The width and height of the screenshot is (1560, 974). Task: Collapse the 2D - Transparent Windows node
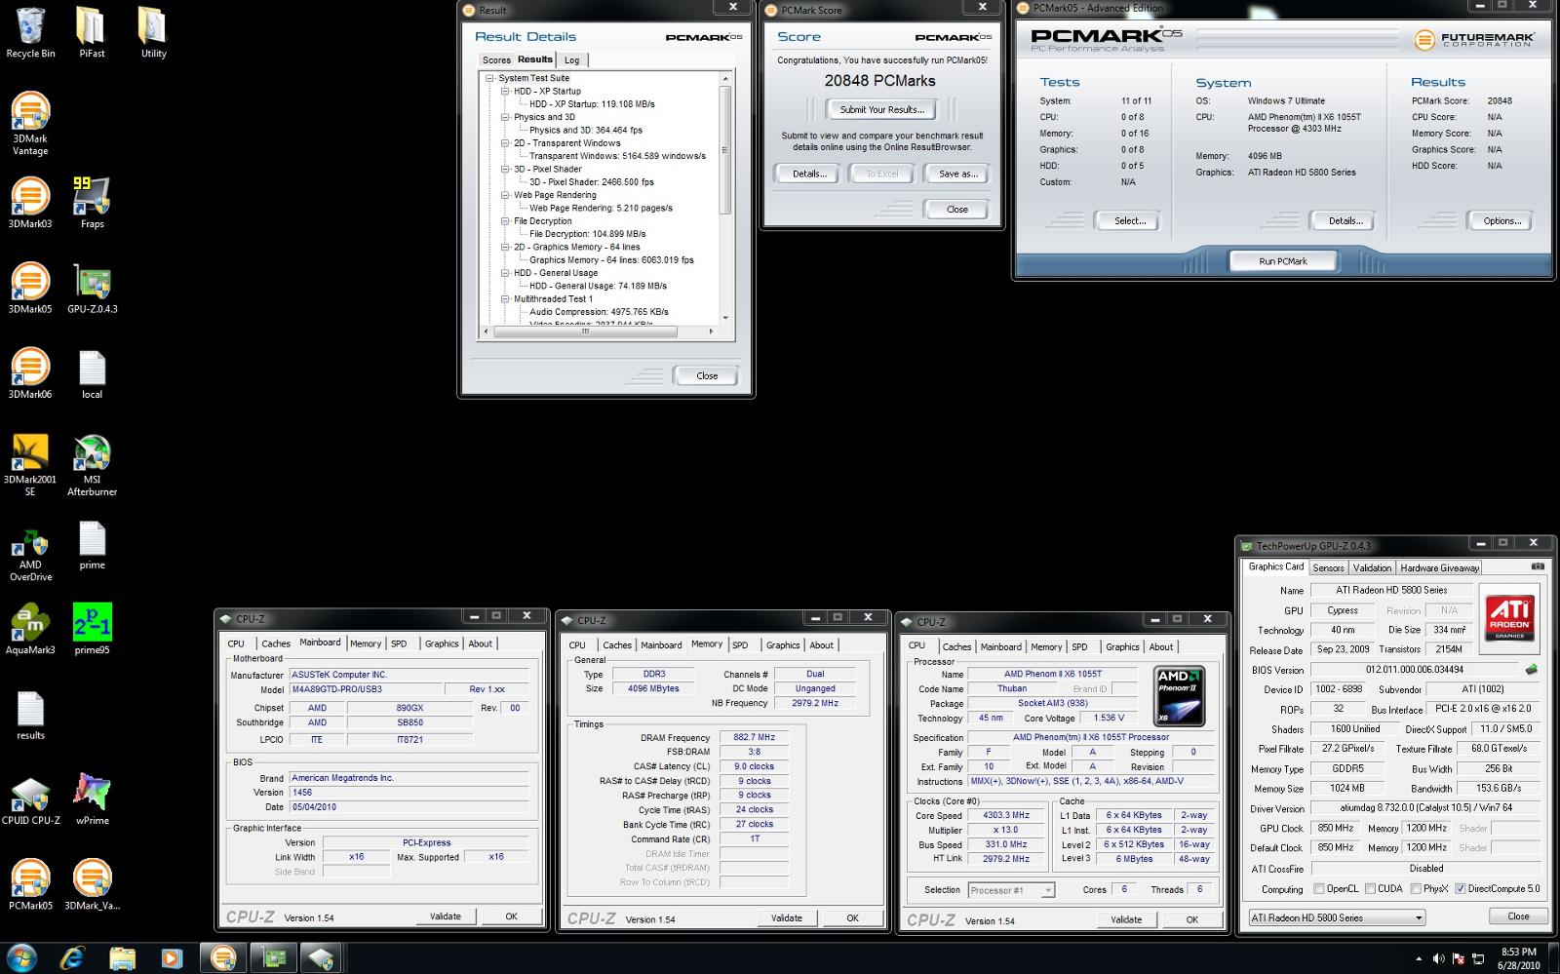506,143
